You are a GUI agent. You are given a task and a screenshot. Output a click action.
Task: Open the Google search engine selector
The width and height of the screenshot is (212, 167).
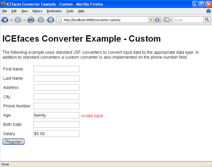click(167, 20)
